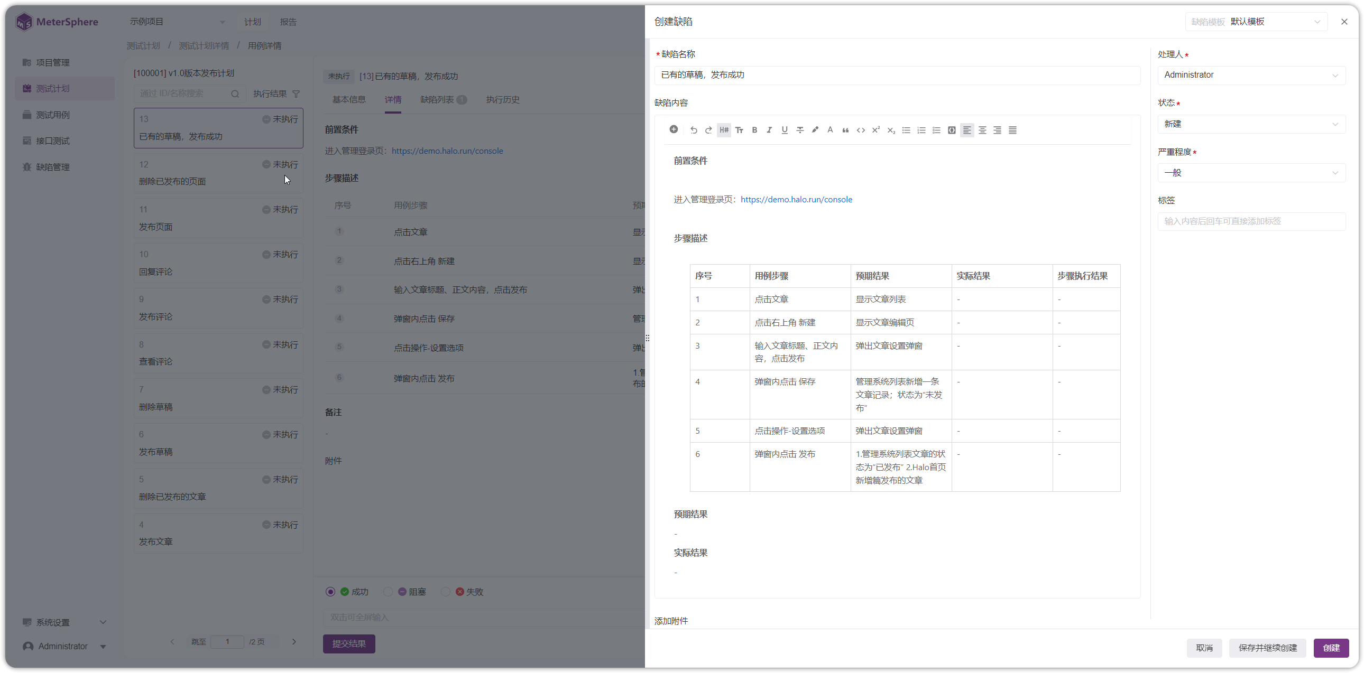Insert a task checklist
This screenshot has width=1364, height=673.
937,130
